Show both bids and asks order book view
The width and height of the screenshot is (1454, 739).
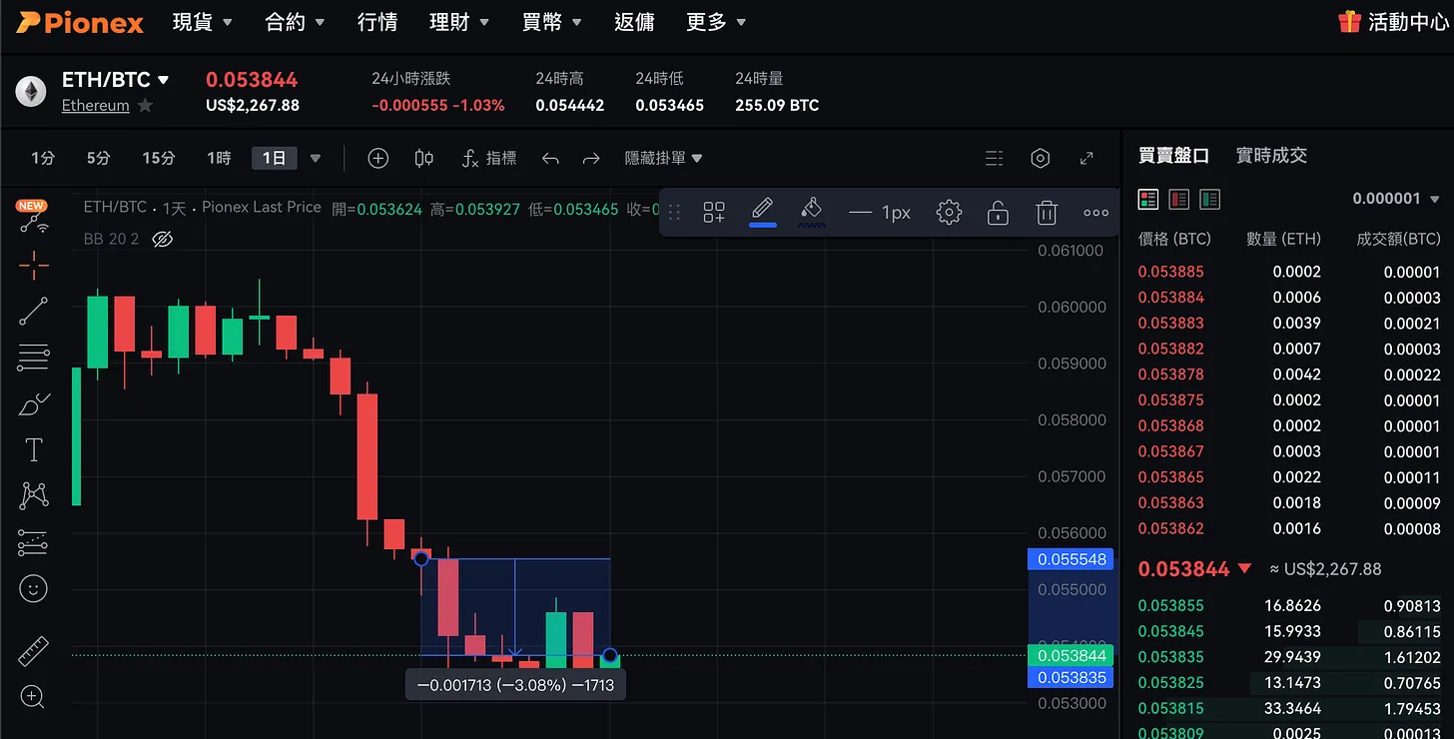(1148, 199)
